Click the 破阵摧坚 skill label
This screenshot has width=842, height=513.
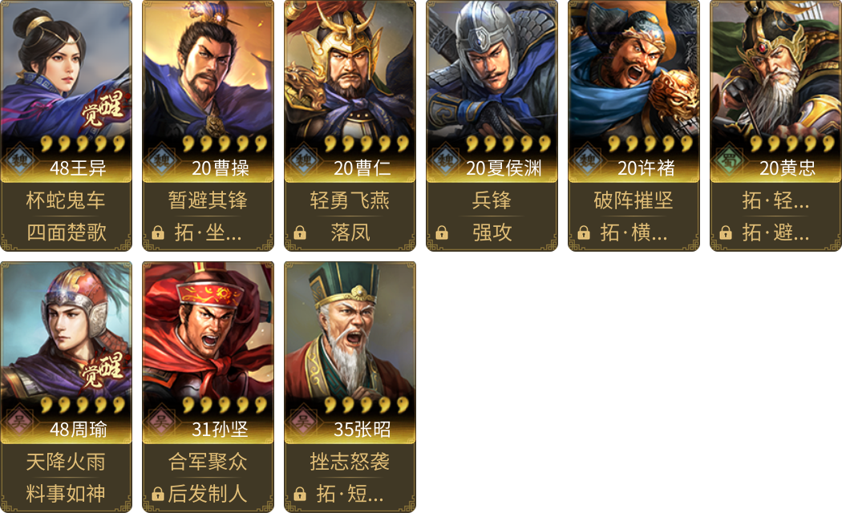point(634,200)
